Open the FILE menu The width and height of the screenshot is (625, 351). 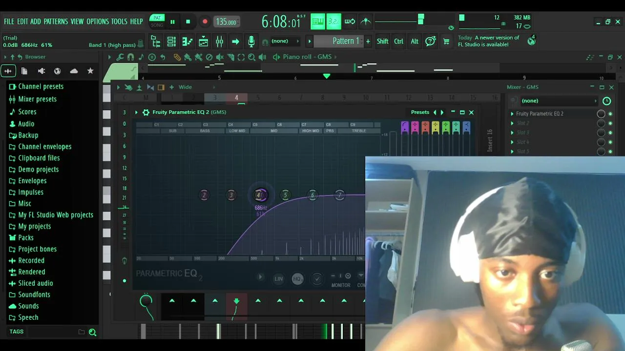[9, 21]
